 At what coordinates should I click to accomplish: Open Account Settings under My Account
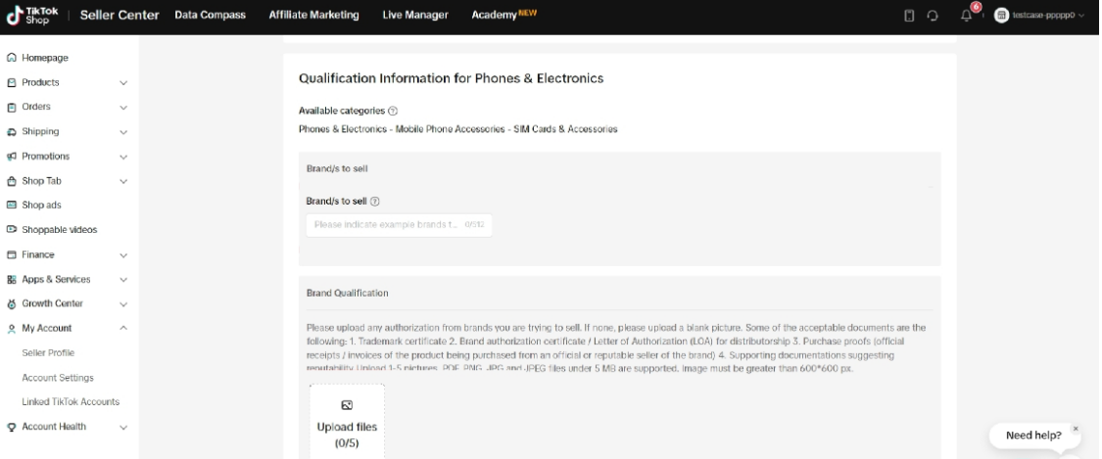[58, 378]
